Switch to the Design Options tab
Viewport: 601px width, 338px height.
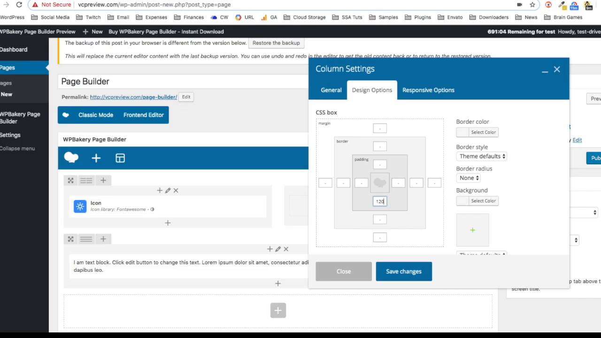point(372,90)
